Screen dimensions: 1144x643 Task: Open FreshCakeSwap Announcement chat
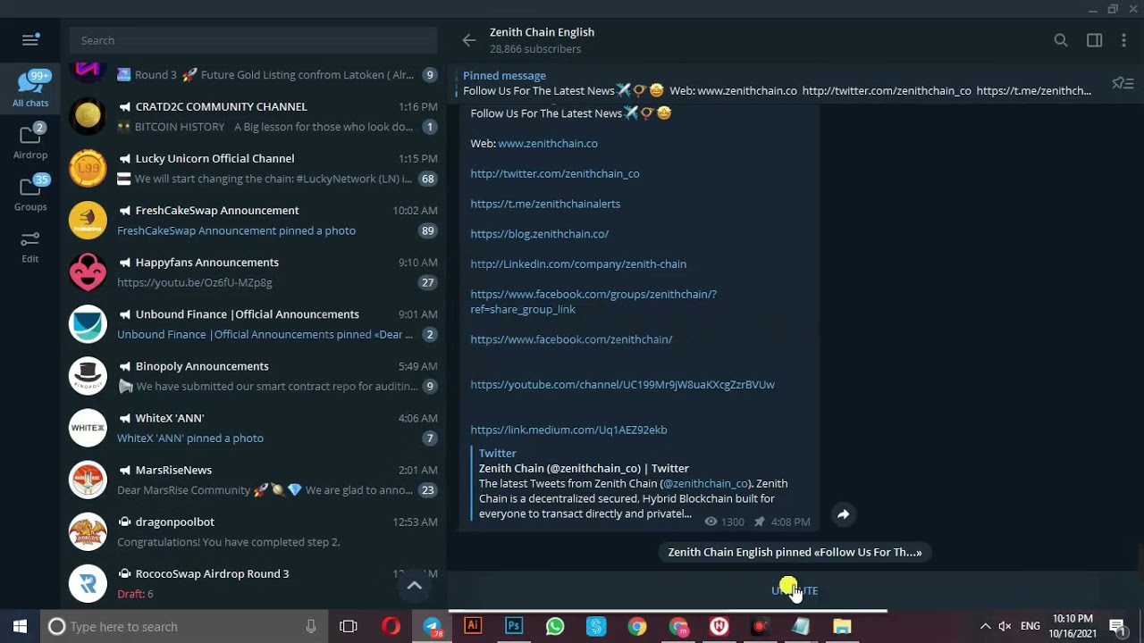[x=253, y=220]
